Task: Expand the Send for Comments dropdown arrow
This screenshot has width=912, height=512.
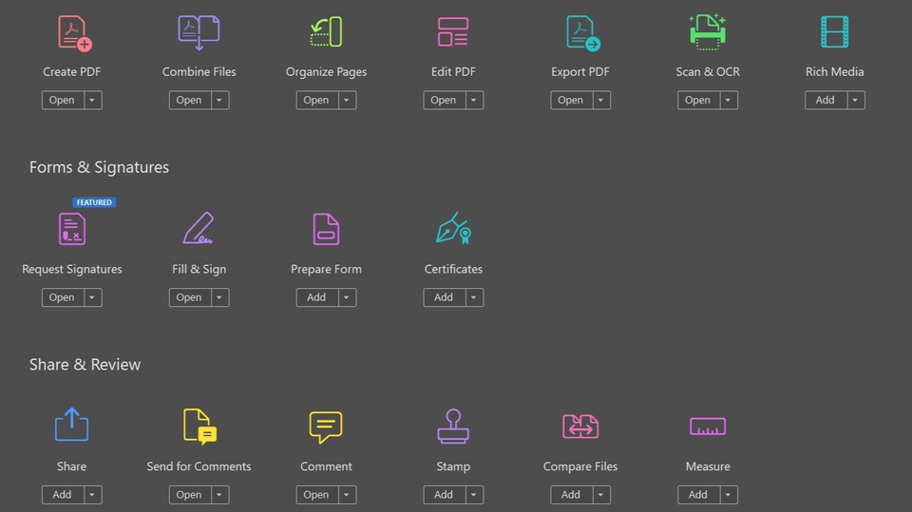Action: coord(219,495)
